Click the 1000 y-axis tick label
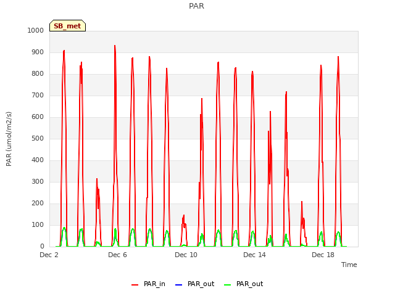The height and width of the screenshot is (296, 395). pos(36,30)
